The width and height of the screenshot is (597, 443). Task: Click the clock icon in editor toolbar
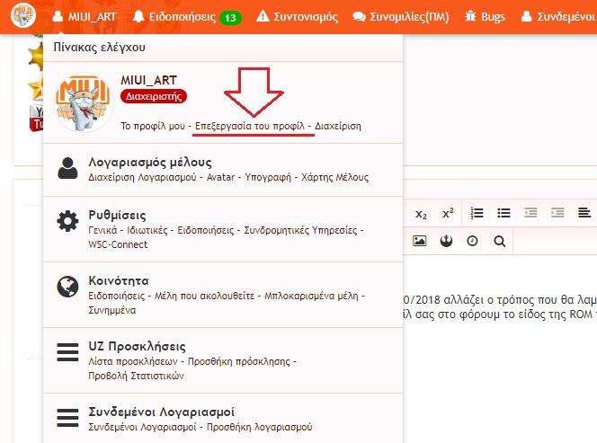tap(473, 241)
